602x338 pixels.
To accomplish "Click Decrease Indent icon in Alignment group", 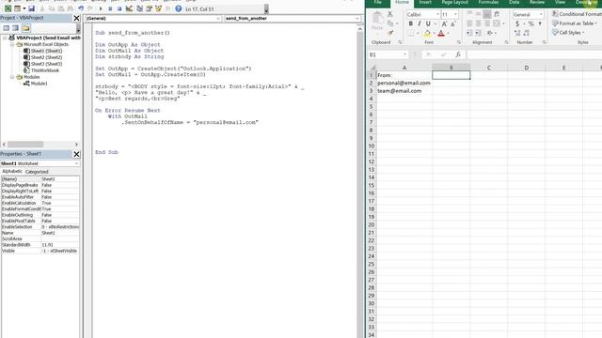I will coord(469,34).
